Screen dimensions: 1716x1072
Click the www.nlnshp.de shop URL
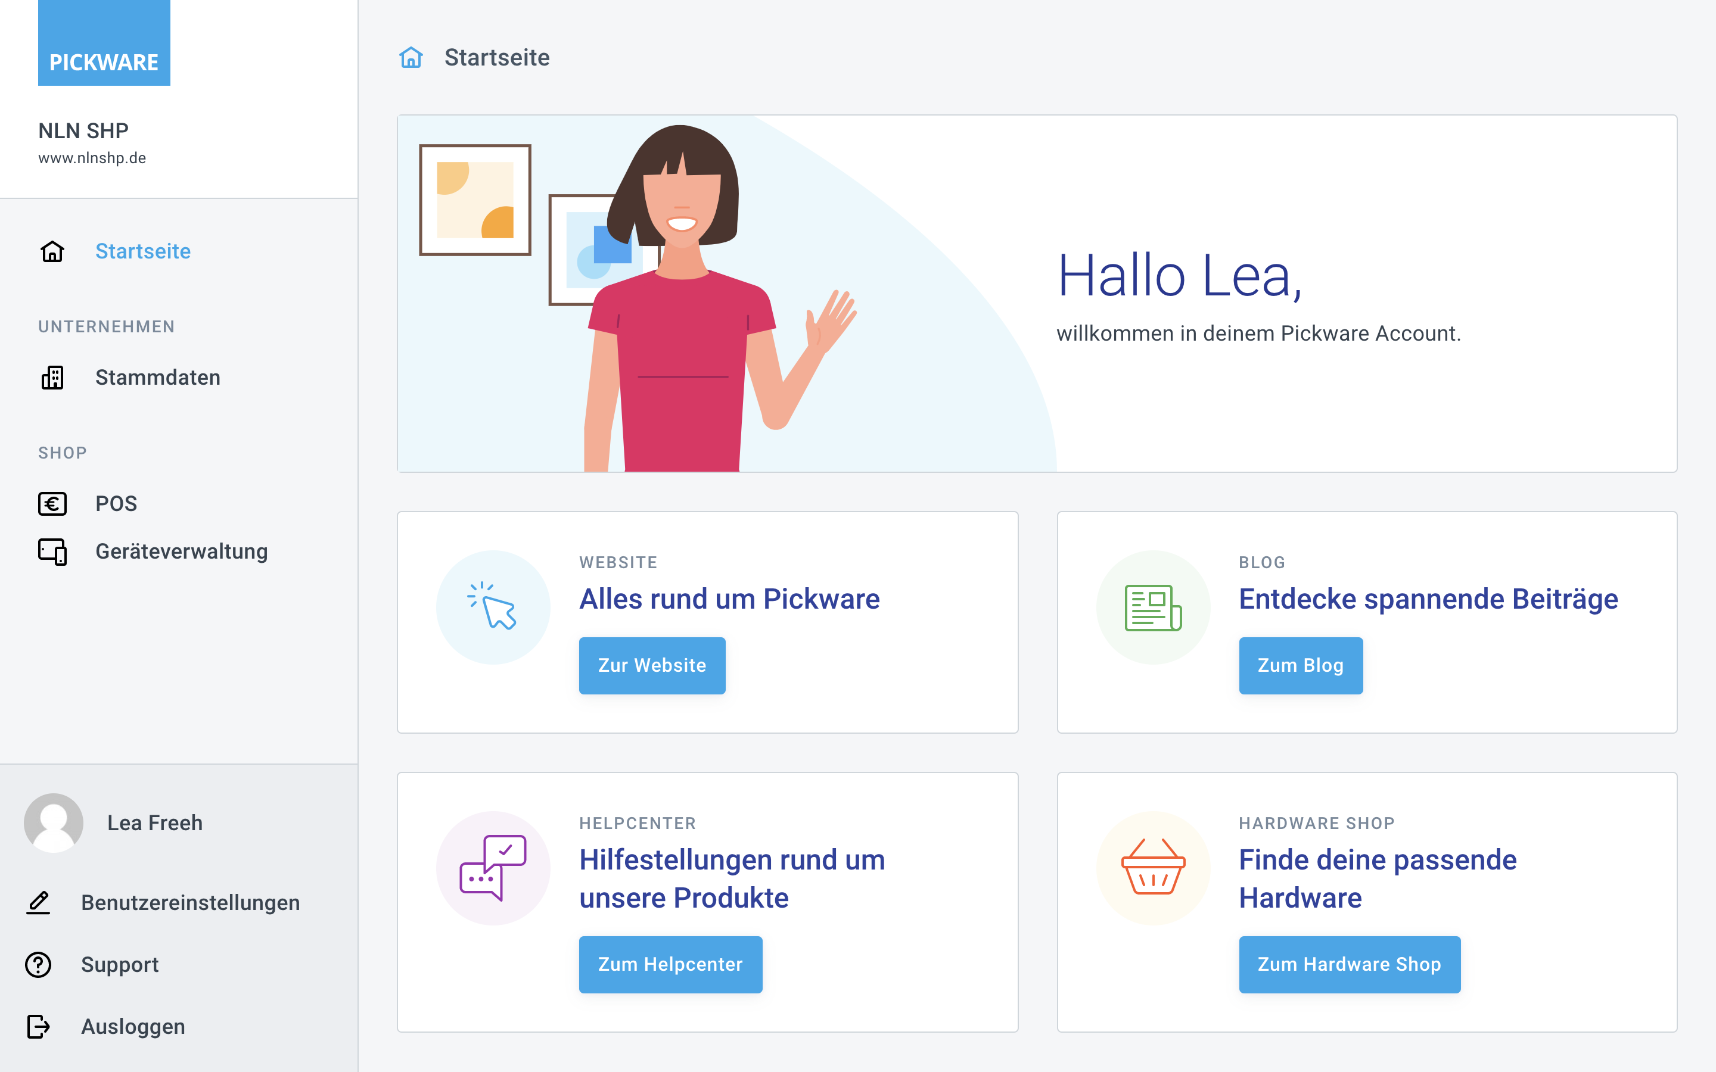[92, 158]
